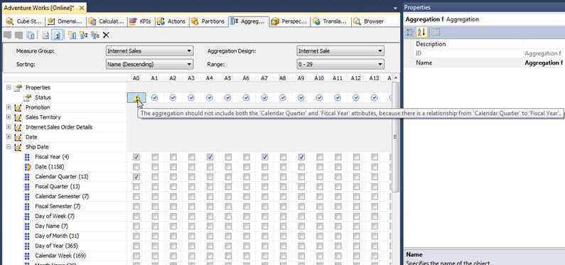The image size is (565, 265).
Task: Switch to the Cube Structure tab
Action: point(24,21)
